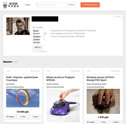Screen dimensions: 126x124
Task: Focus the gift search field
Action: click(52, 5)
